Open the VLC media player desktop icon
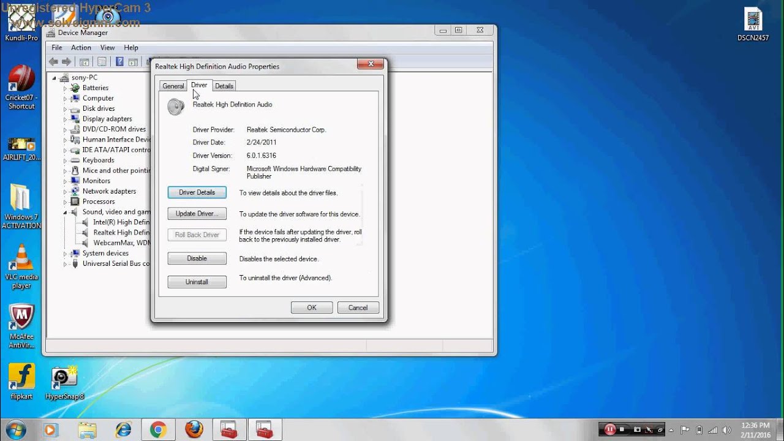Image resolution: width=784 pixels, height=441 pixels. click(21, 266)
